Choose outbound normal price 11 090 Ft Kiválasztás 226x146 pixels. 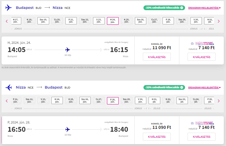(157, 57)
